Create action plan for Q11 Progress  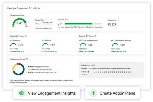coord(49,52)
